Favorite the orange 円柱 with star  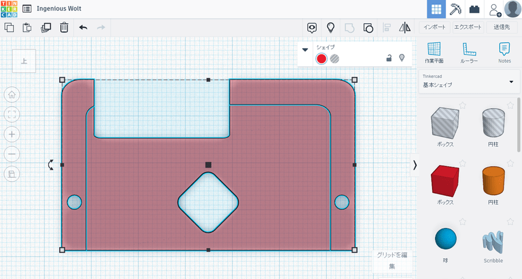510,163
